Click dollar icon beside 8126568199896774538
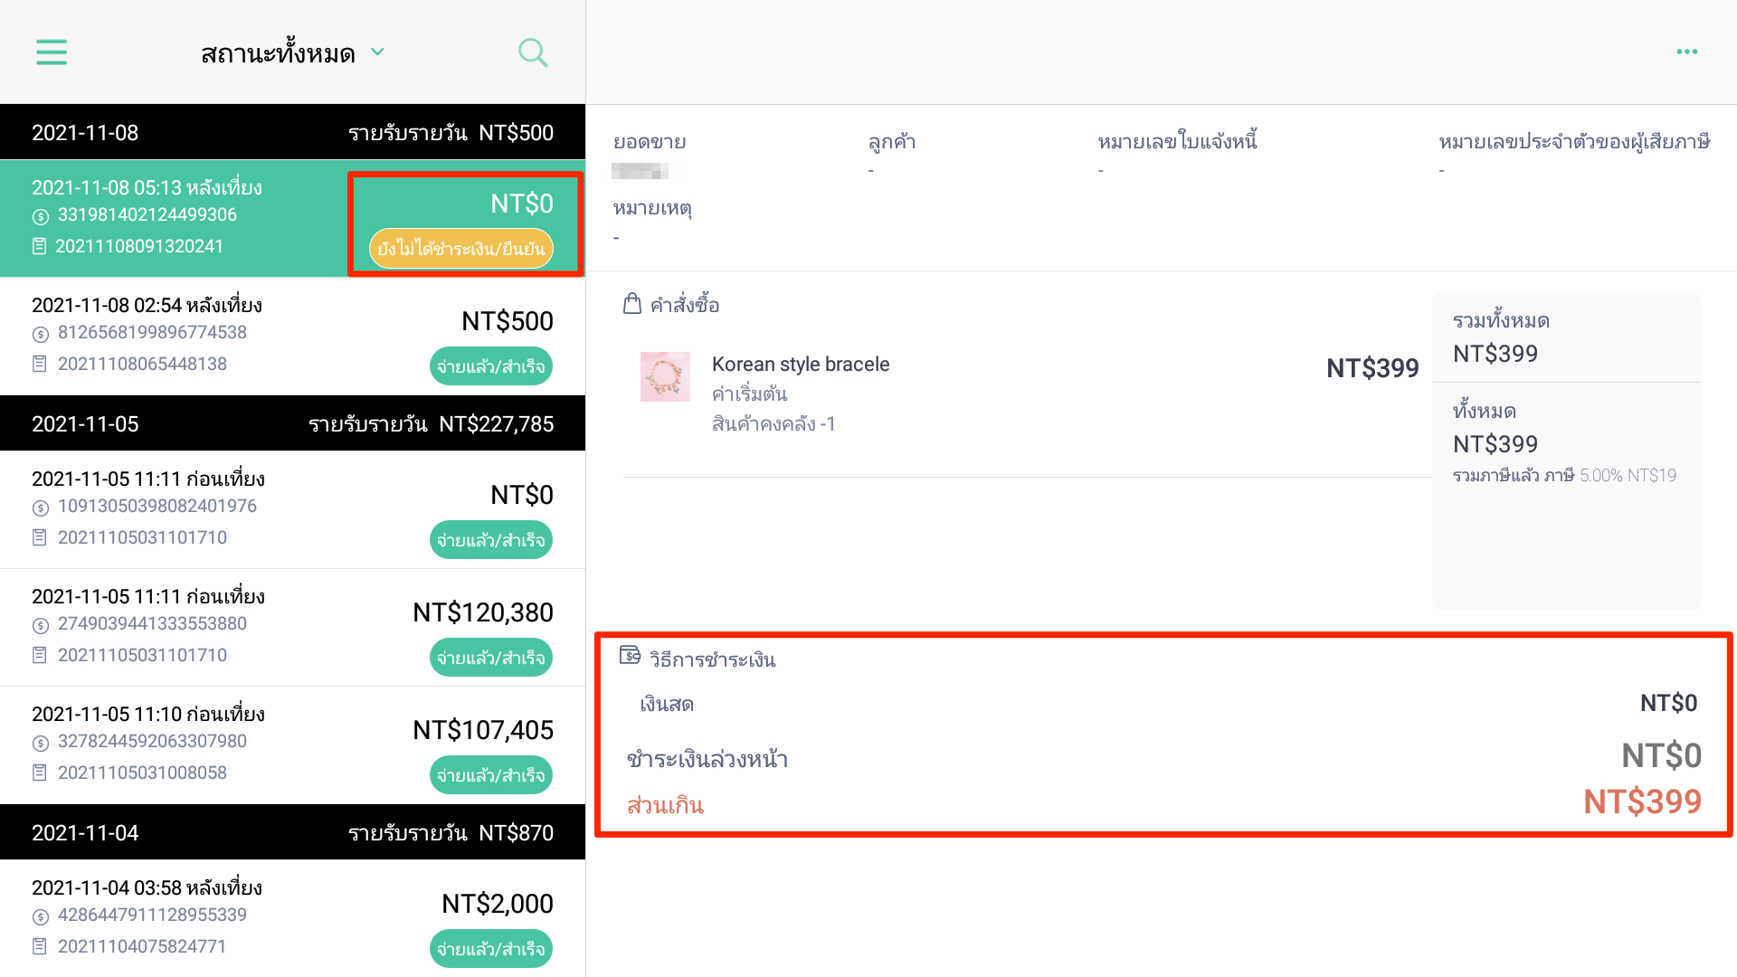Image resolution: width=1737 pixels, height=977 pixels. [x=41, y=334]
